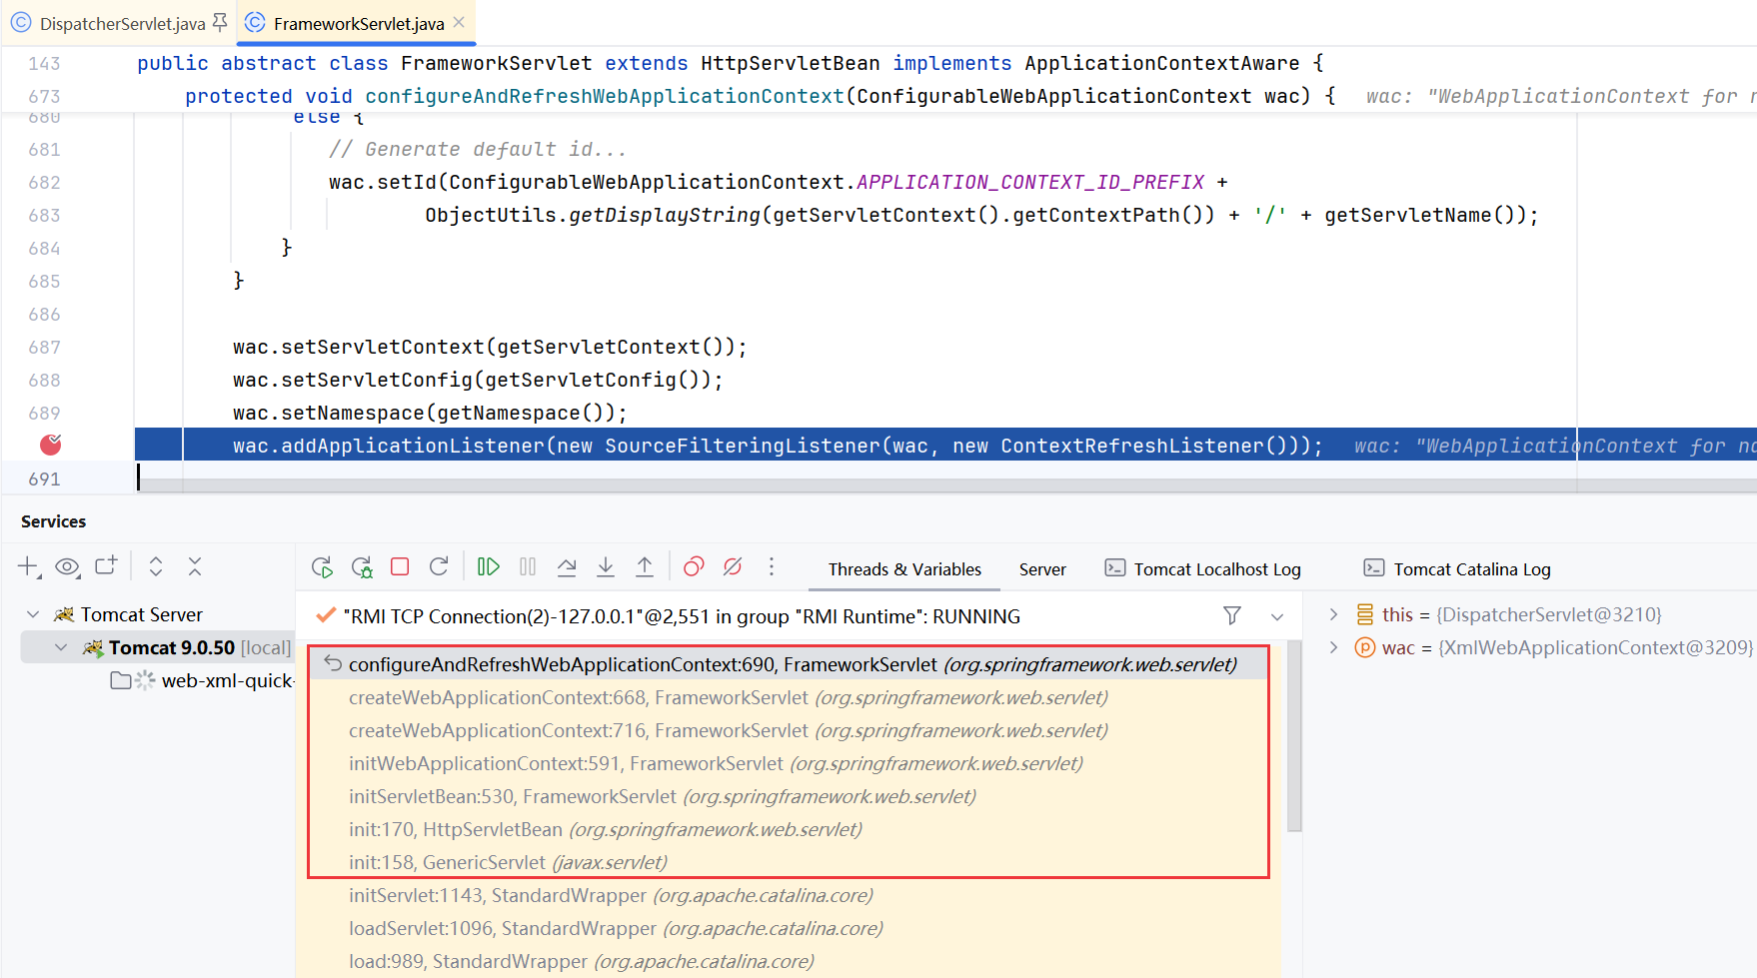Open the Tomcat Catalina Log tab

pos(1457,569)
